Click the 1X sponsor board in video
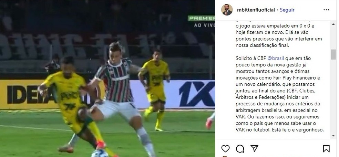Image resolution: width=339 pixels, height=157 pixels. (197, 94)
